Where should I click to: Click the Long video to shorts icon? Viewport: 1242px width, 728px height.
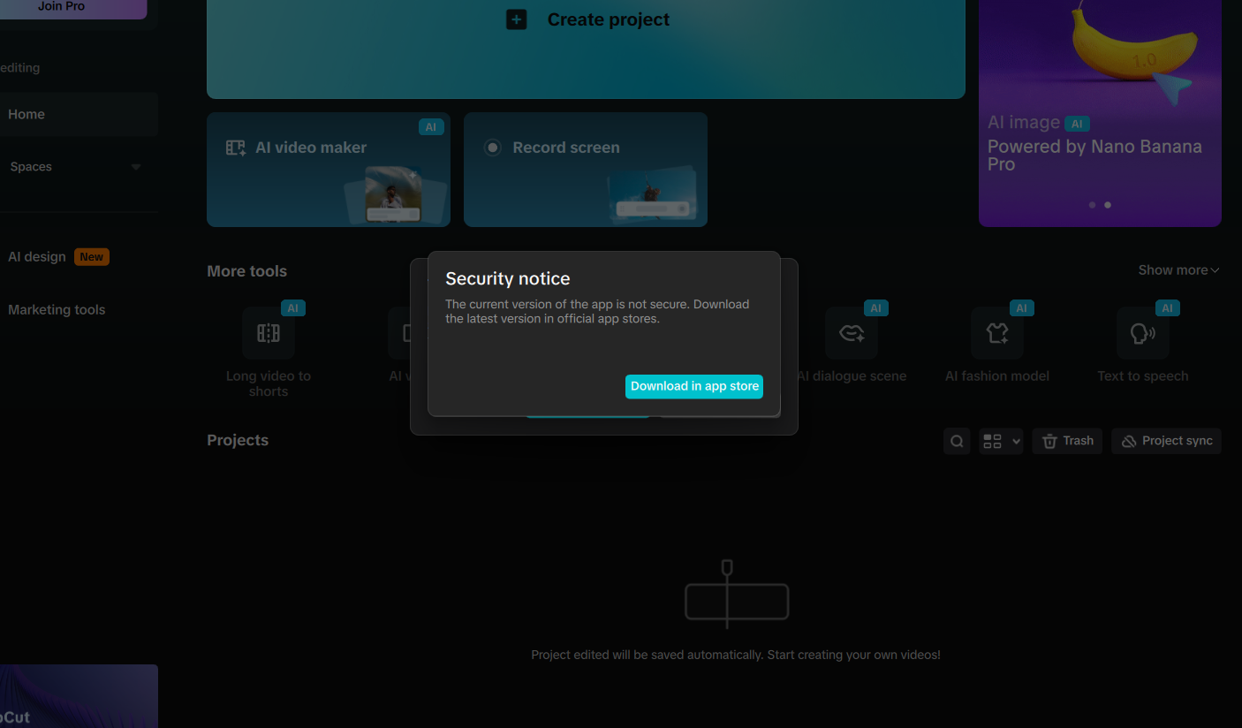pyautogui.click(x=269, y=333)
